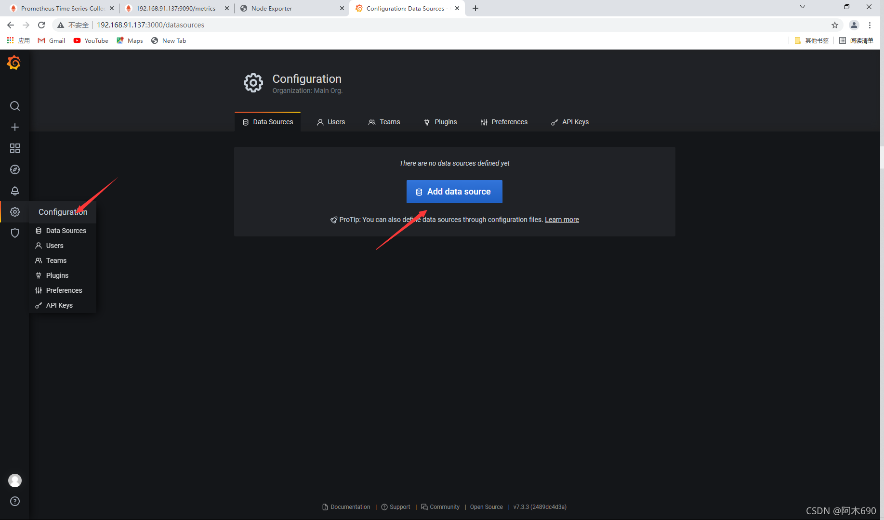Open the Dashboards four-squares icon
This screenshot has width=884, height=520.
point(15,148)
